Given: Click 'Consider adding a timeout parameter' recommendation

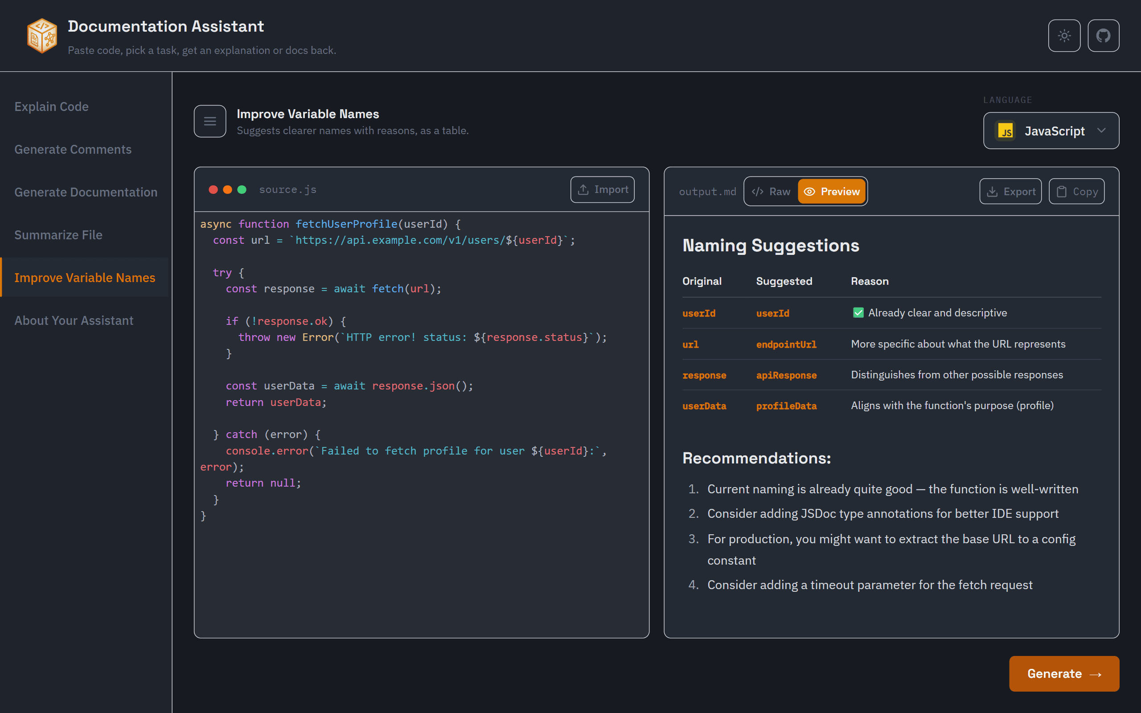Looking at the screenshot, I should click(x=870, y=585).
